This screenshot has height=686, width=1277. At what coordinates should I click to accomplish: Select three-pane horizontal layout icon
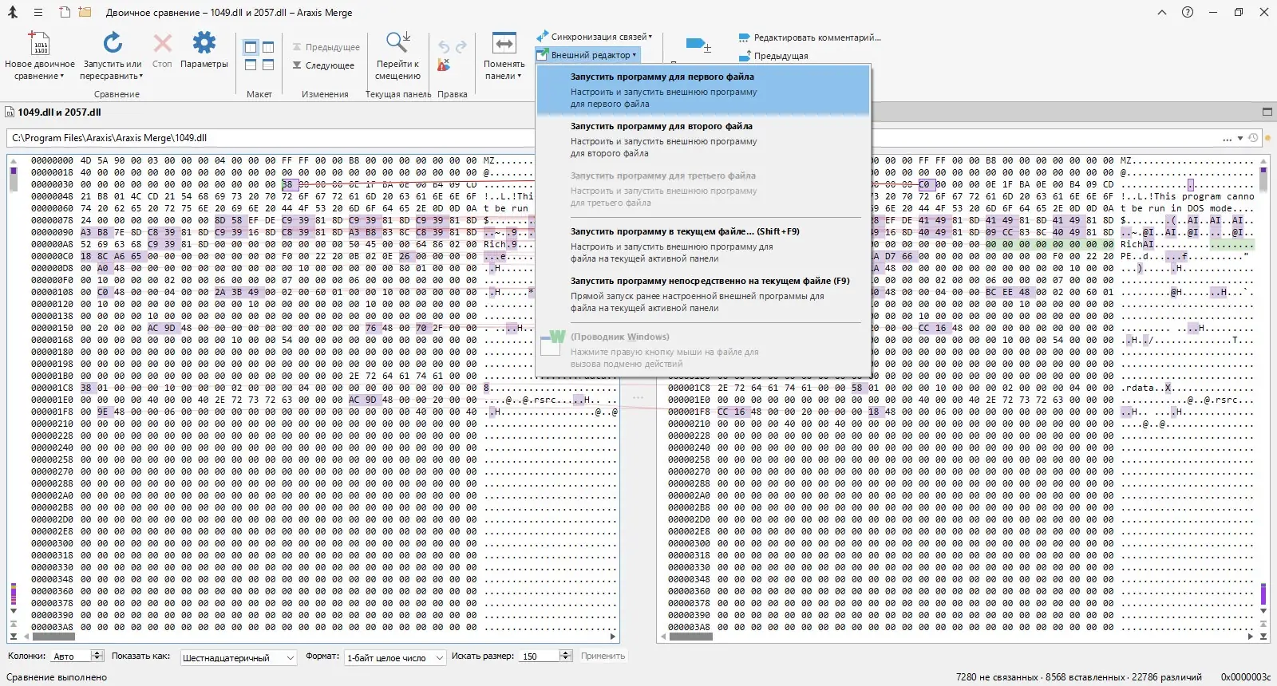click(x=268, y=65)
